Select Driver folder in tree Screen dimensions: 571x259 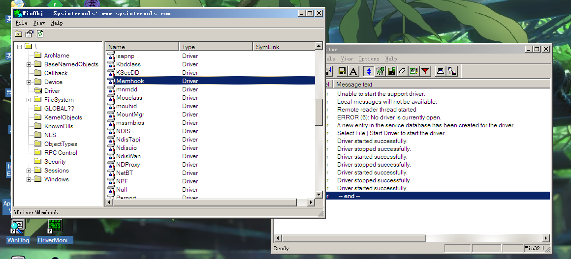click(47, 91)
